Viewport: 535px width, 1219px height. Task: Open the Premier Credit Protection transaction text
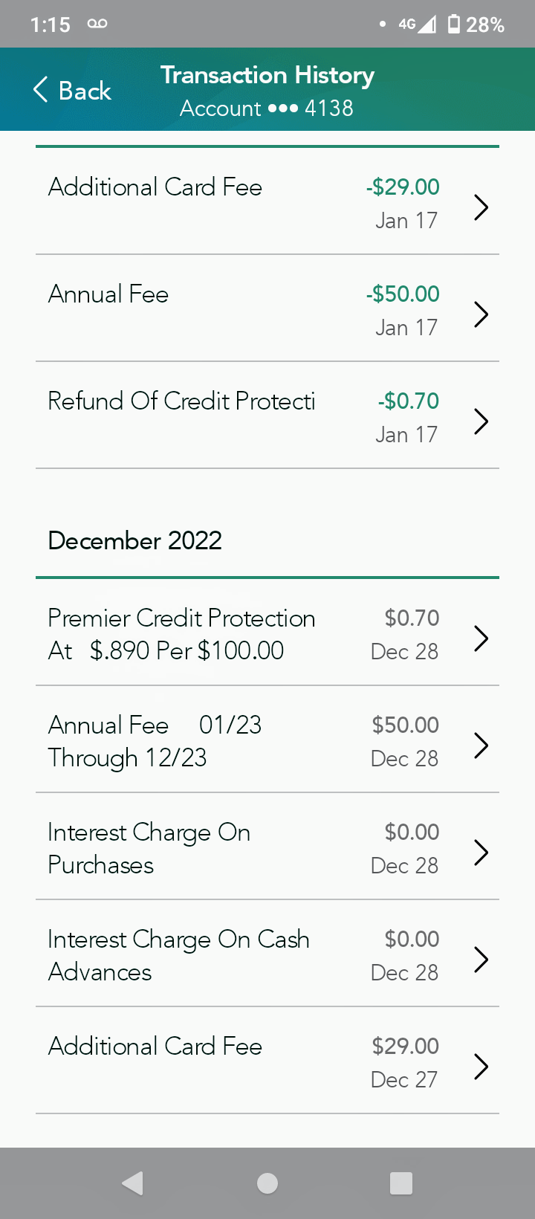(181, 634)
